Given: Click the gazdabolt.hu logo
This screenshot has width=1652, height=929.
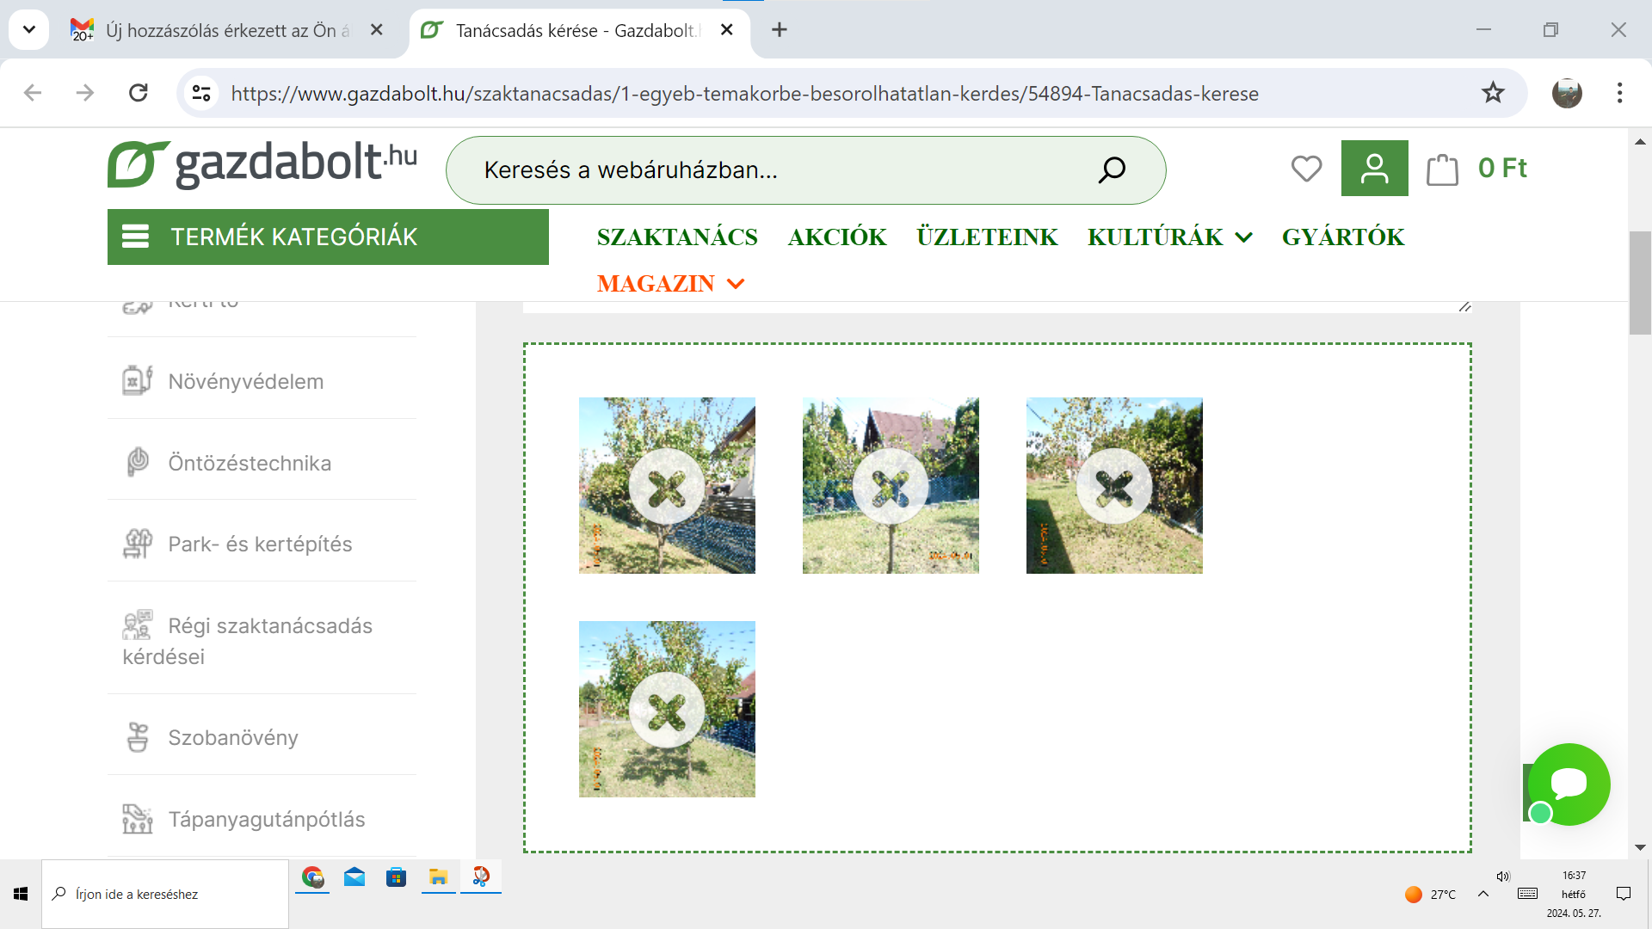Looking at the screenshot, I should point(262,164).
